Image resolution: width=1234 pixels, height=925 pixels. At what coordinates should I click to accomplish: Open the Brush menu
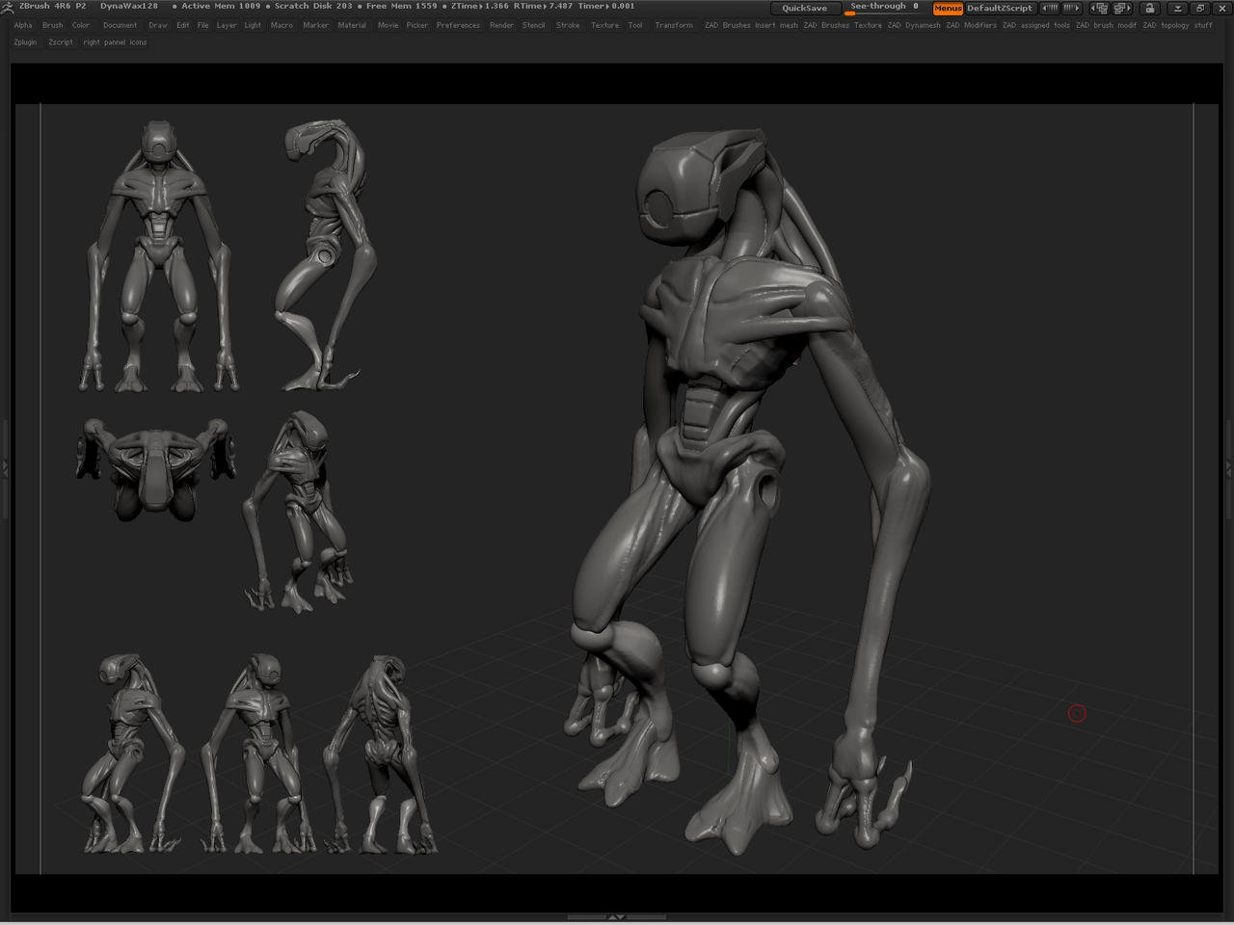[53, 25]
